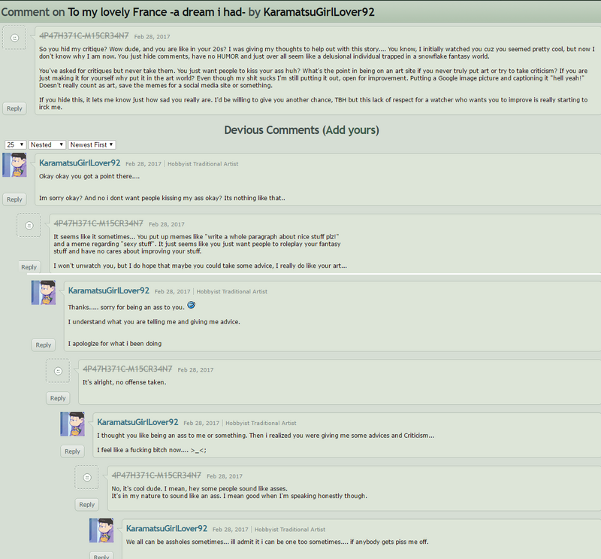Click KaramatsuGirlLover92's avatar beside the 'Okay okay' comment
601x559 pixels.
pyautogui.click(x=14, y=165)
